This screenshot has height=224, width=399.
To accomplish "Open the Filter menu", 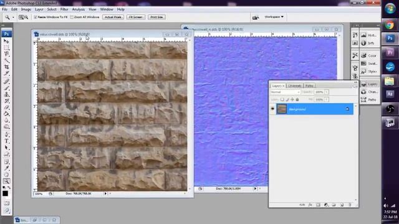I will [x=64, y=9].
